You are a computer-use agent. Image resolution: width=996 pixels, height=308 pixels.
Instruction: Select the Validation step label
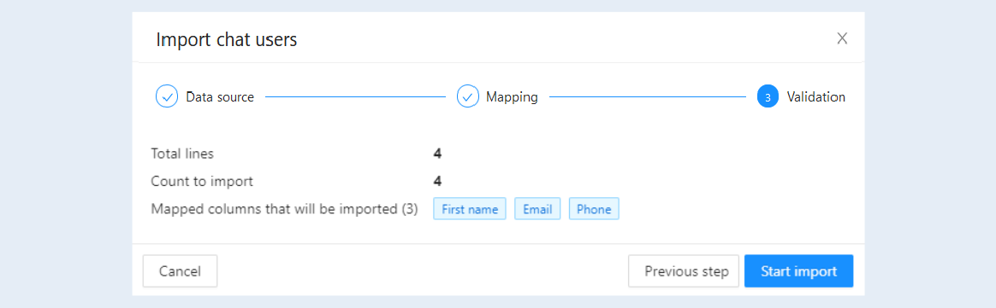pos(816,97)
